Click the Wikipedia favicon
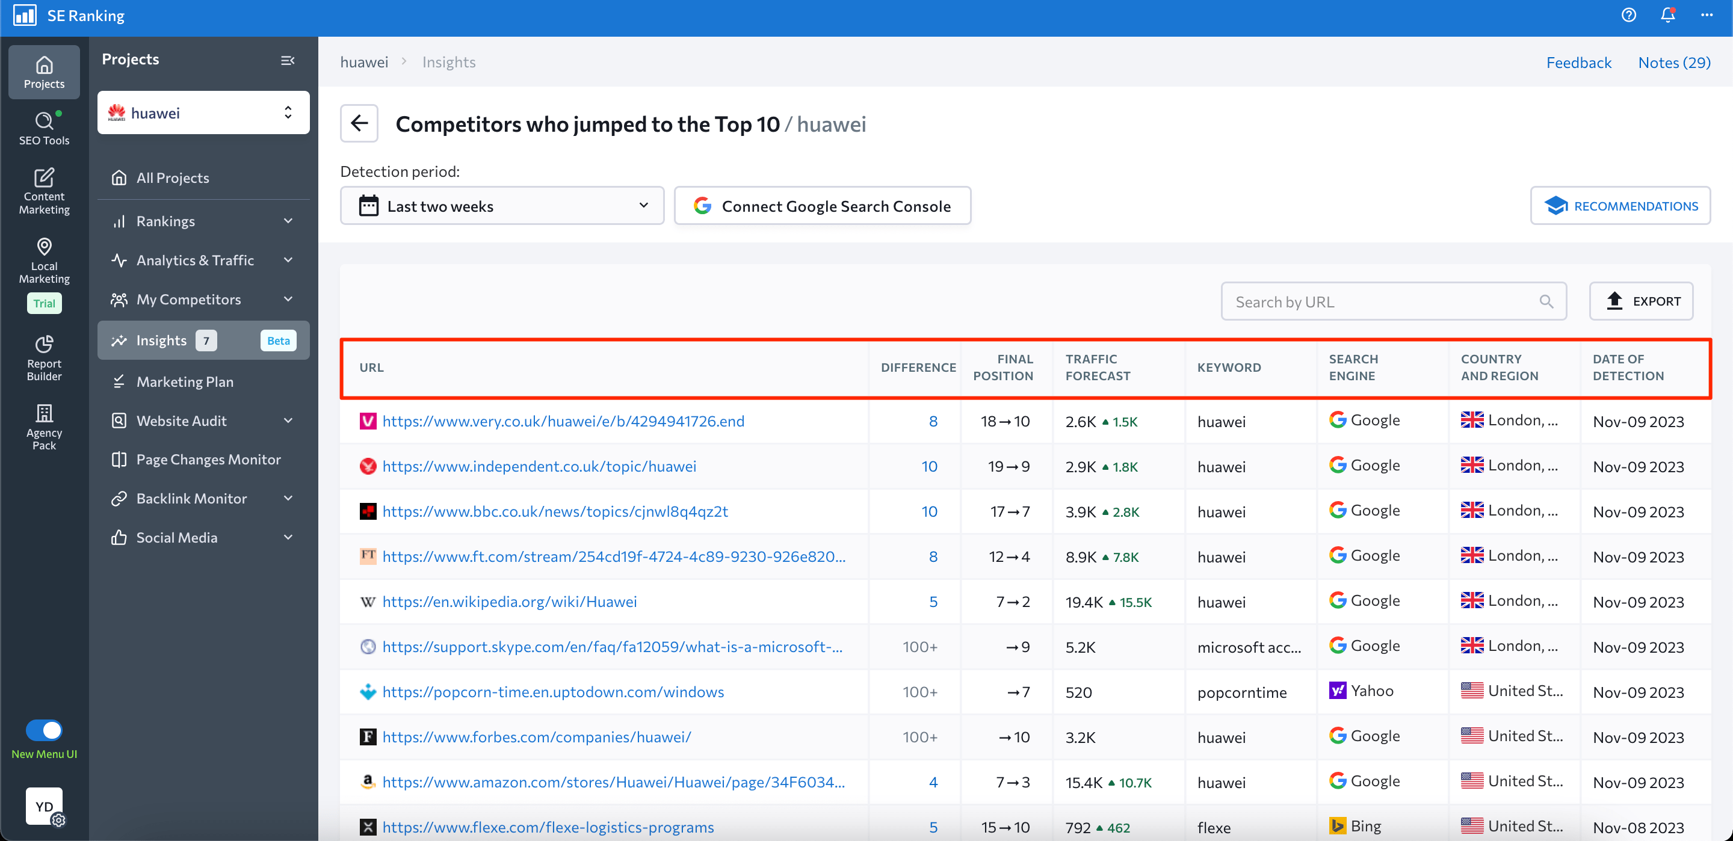1733x841 pixels. tap(368, 602)
